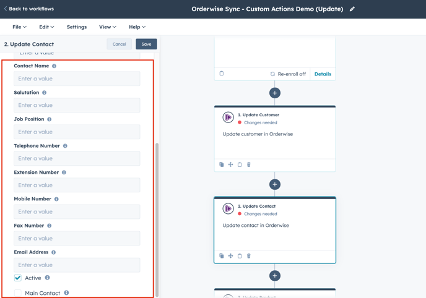This screenshot has height=298, width=426.
Task: Clone the Update Customer action
Action: click(222, 164)
